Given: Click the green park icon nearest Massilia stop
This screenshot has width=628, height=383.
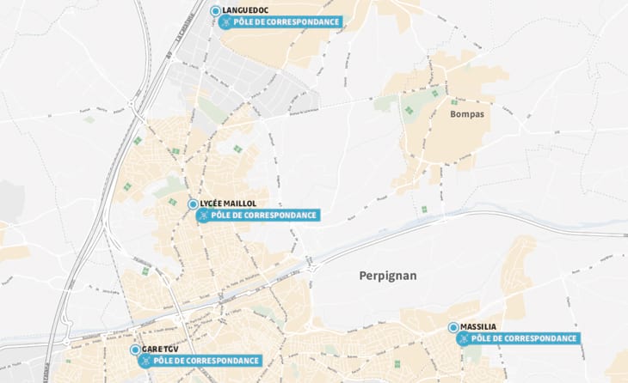Looking at the screenshot, I should click(397, 364).
